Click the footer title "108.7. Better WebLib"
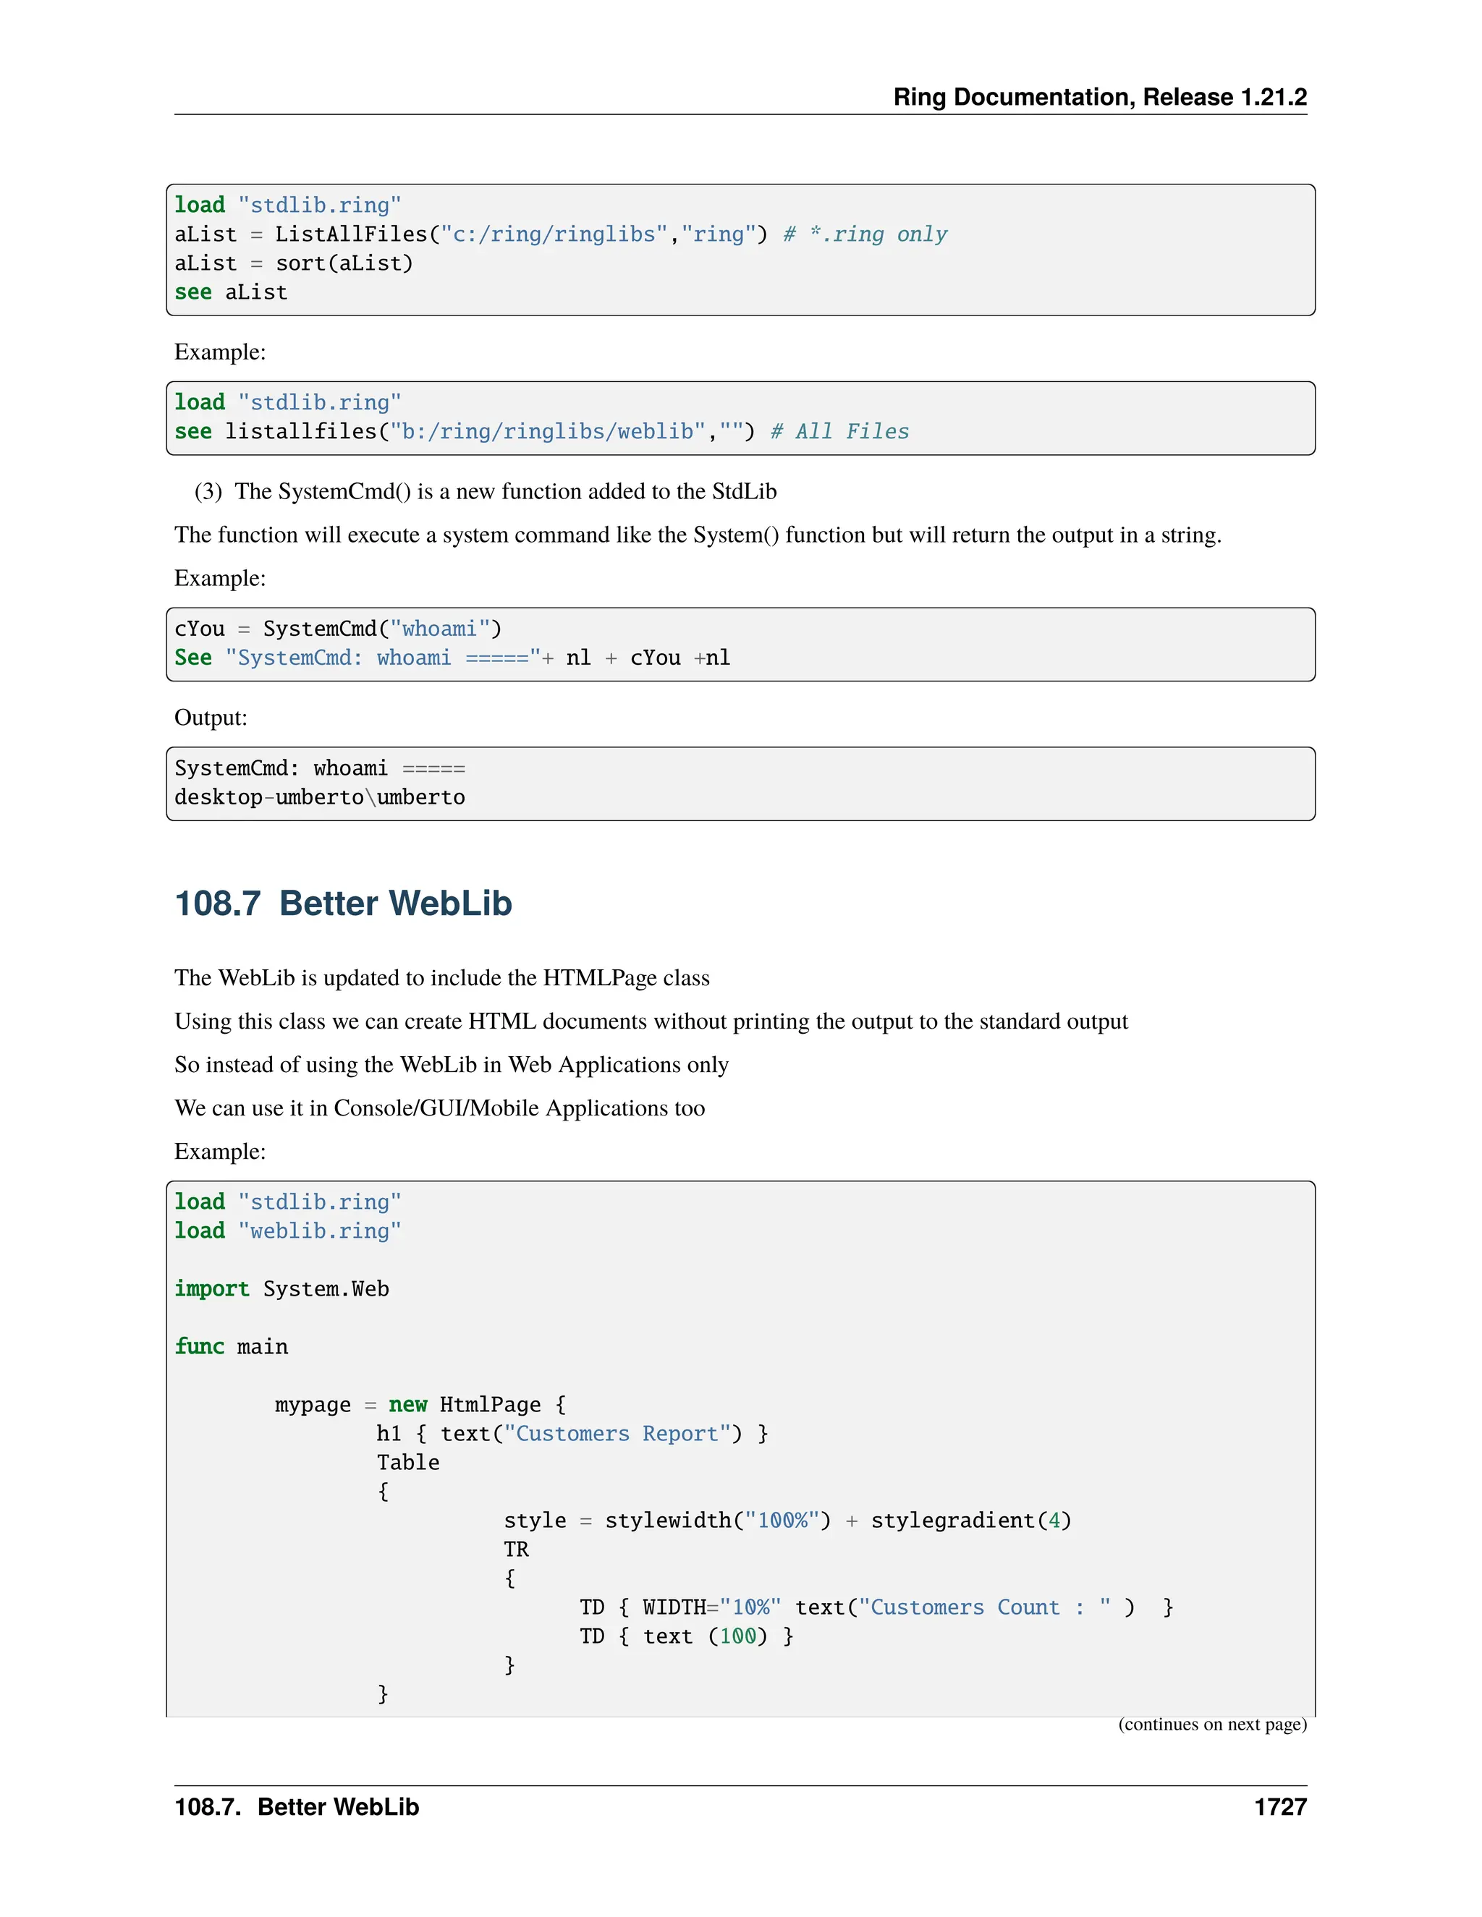The image size is (1482, 1917). click(x=297, y=1806)
